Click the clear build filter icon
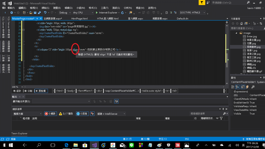265x149 pixels. pos(92,114)
